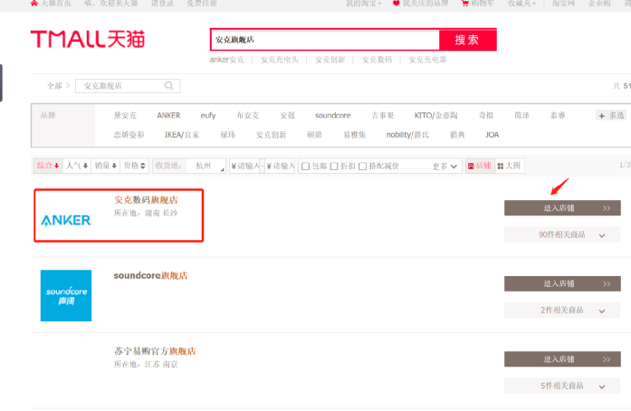Open 我关注的品牌 heart link
This screenshot has height=411, width=631.
(421, 4)
